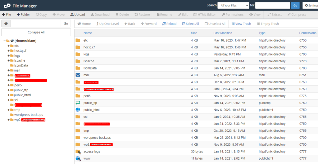Sort files by Last Modified column
This screenshot has width=318, height=164.
point(223,33)
